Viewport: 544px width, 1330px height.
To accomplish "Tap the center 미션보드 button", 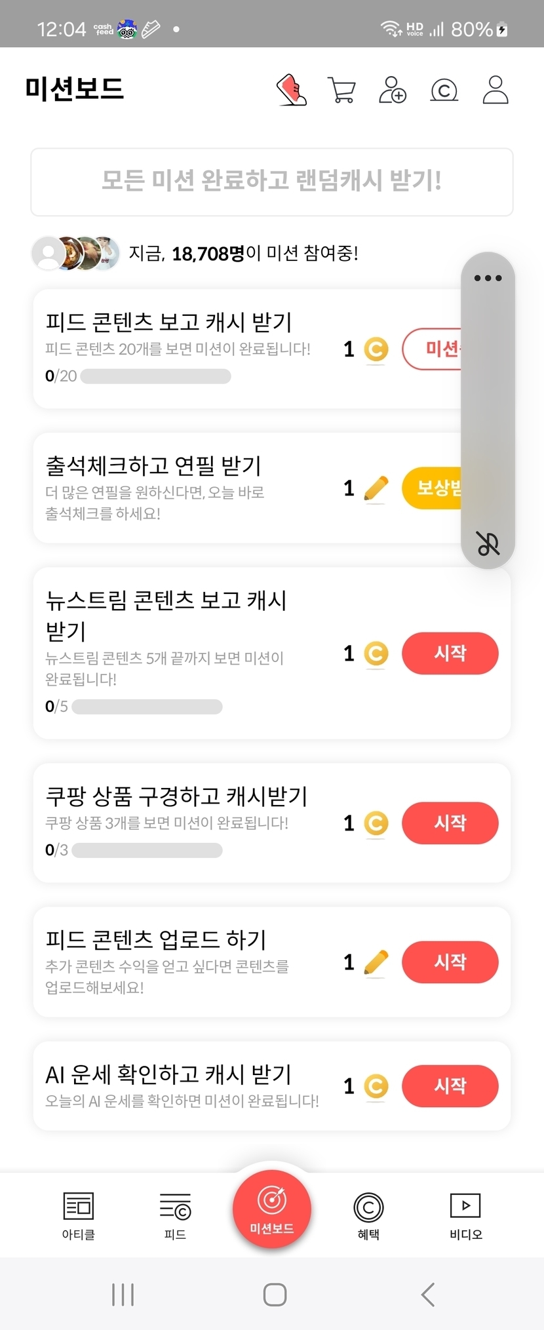I will [271, 1209].
